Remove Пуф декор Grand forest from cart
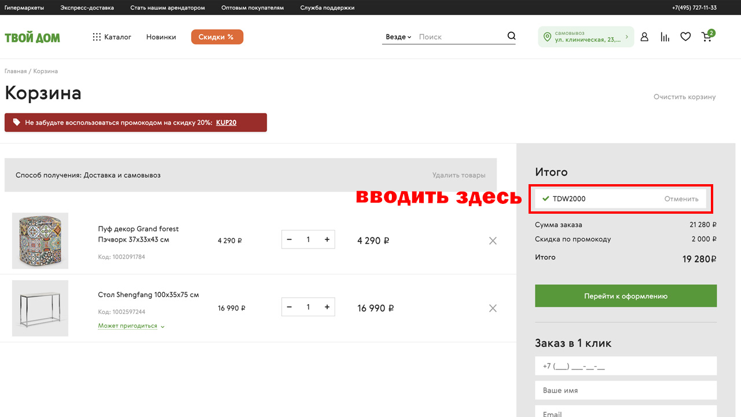The width and height of the screenshot is (741, 417). pyautogui.click(x=493, y=241)
